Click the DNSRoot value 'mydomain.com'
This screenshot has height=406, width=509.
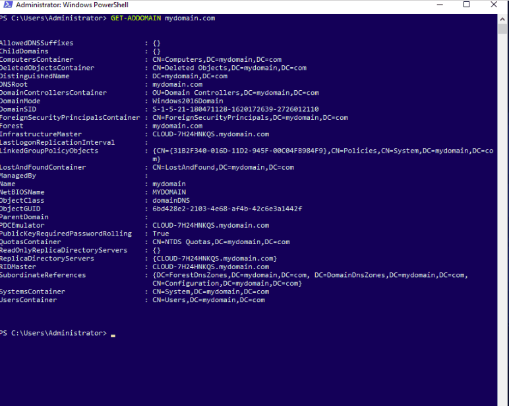pos(177,85)
